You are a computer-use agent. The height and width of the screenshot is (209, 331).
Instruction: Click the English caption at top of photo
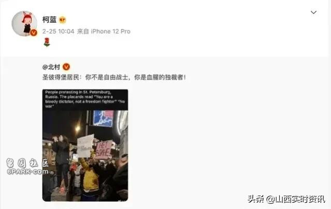coord(85,99)
